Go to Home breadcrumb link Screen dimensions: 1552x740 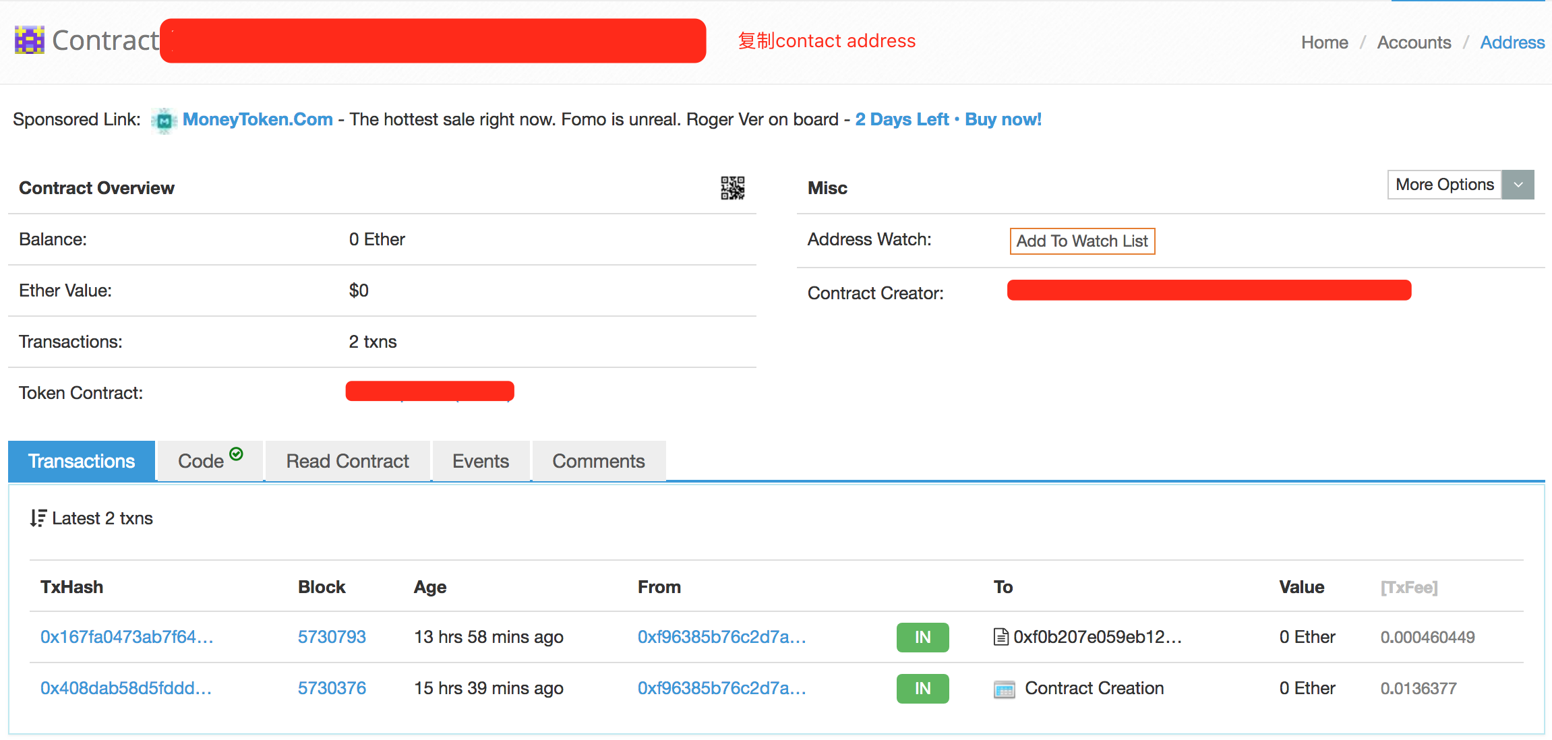tap(1324, 42)
